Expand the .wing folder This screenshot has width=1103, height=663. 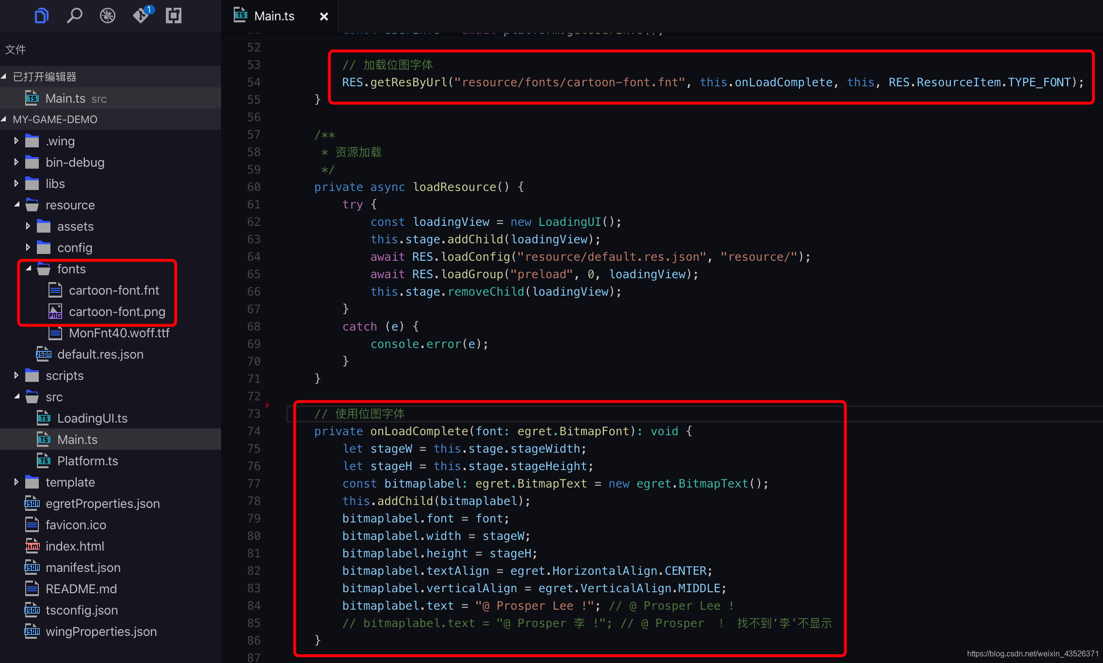[16, 141]
